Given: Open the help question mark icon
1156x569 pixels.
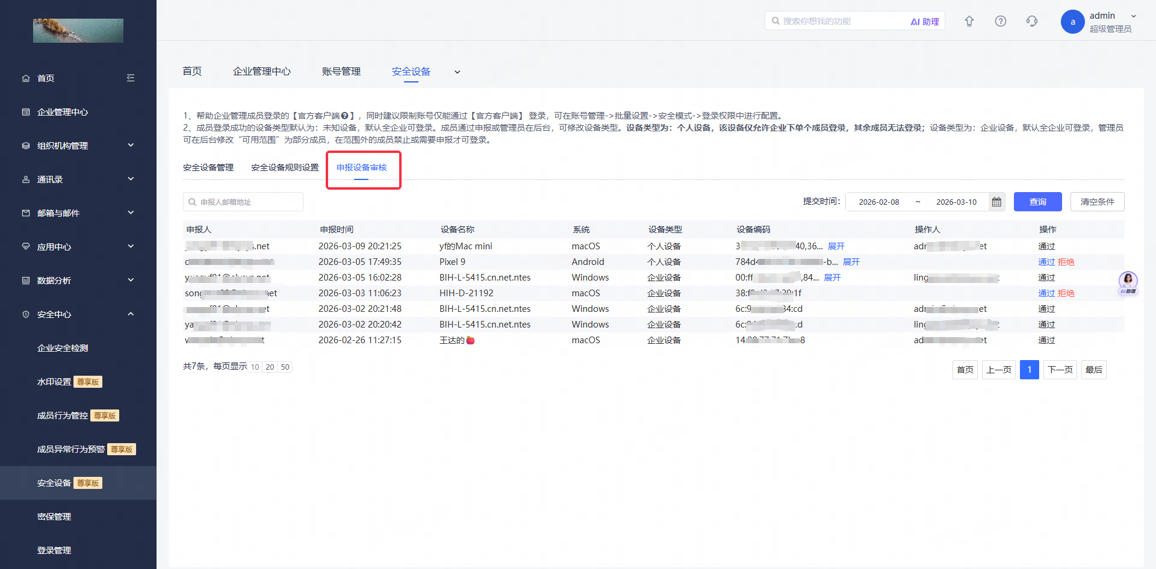Looking at the screenshot, I should [x=1001, y=21].
